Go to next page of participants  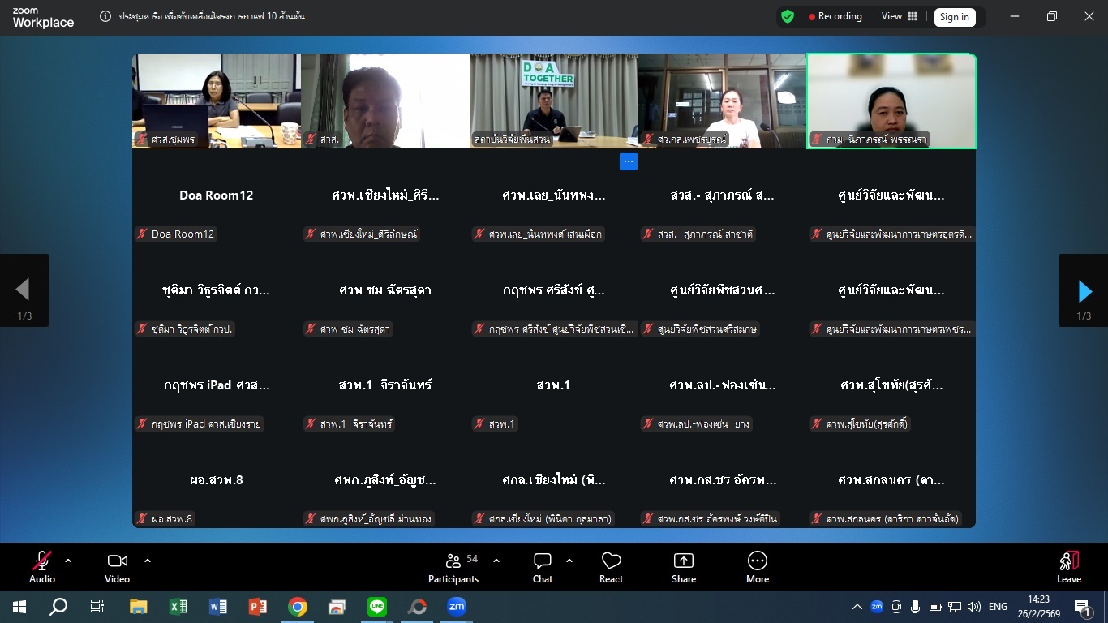click(x=1084, y=290)
